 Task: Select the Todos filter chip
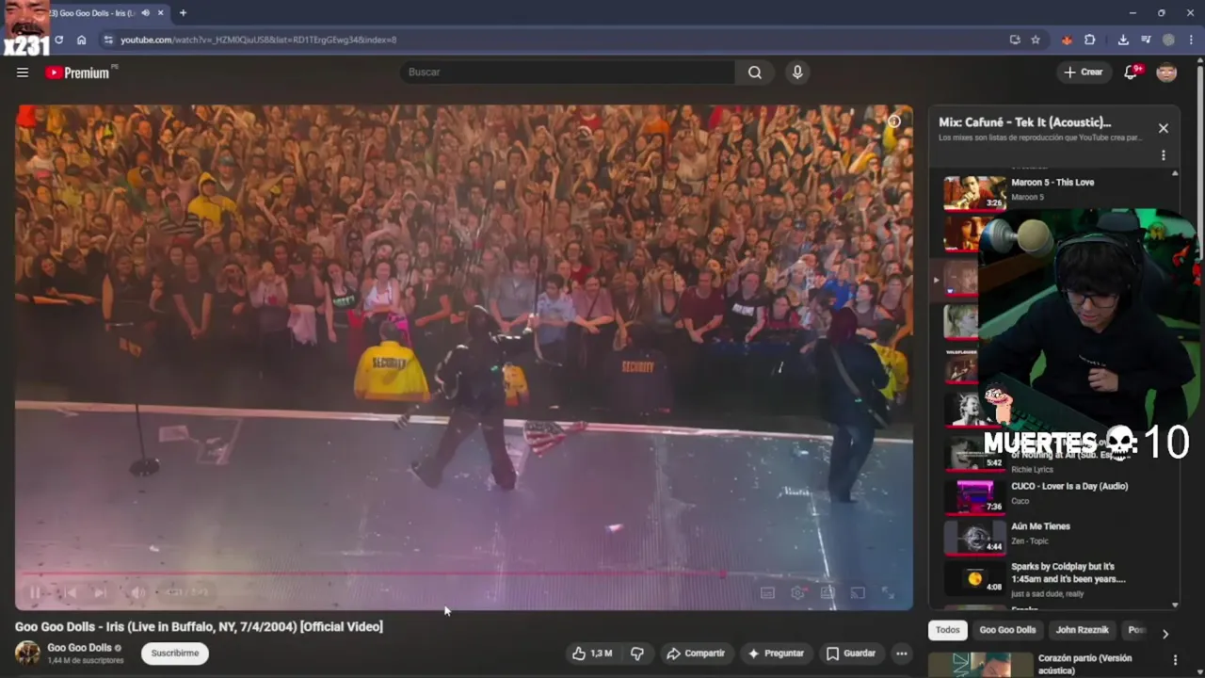pos(948,630)
